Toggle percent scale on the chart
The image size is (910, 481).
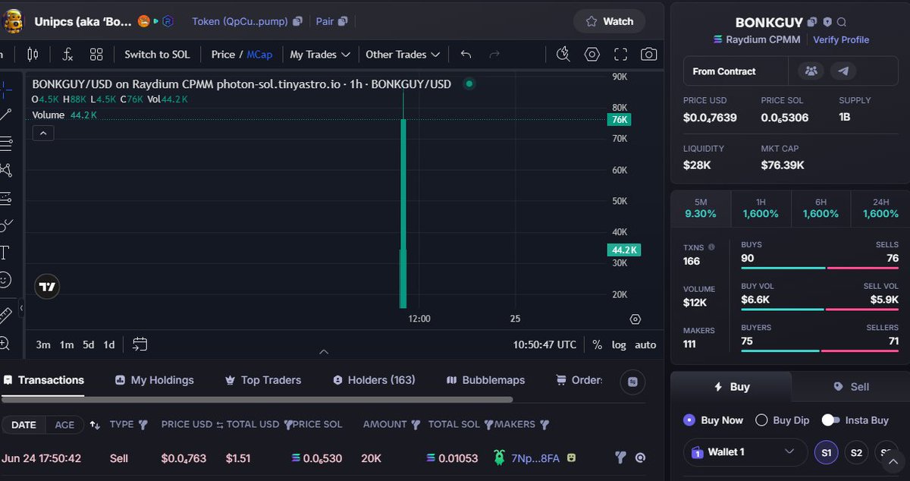[x=598, y=344]
